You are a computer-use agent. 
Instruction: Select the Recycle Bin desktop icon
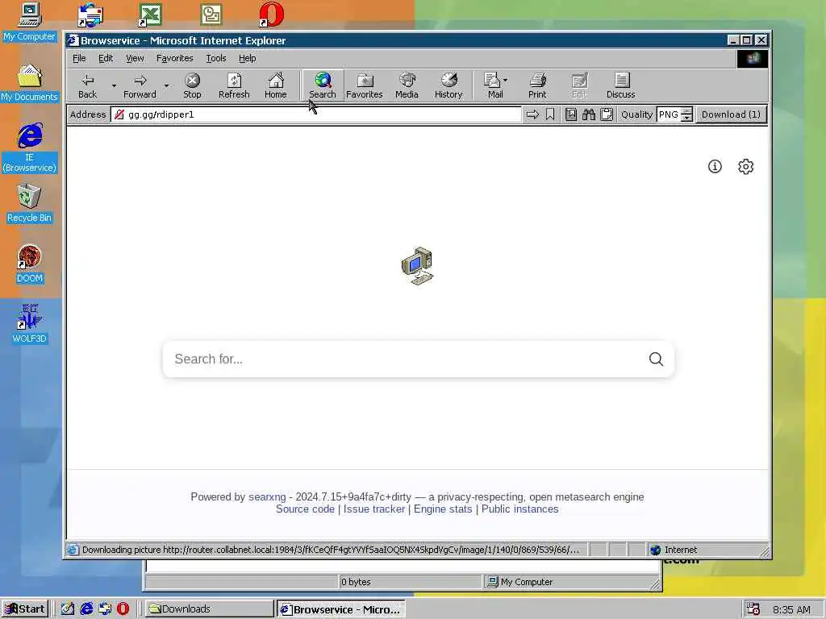(x=30, y=203)
